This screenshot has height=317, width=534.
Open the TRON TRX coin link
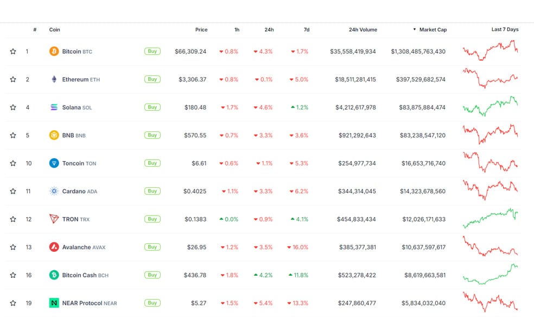click(75, 219)
